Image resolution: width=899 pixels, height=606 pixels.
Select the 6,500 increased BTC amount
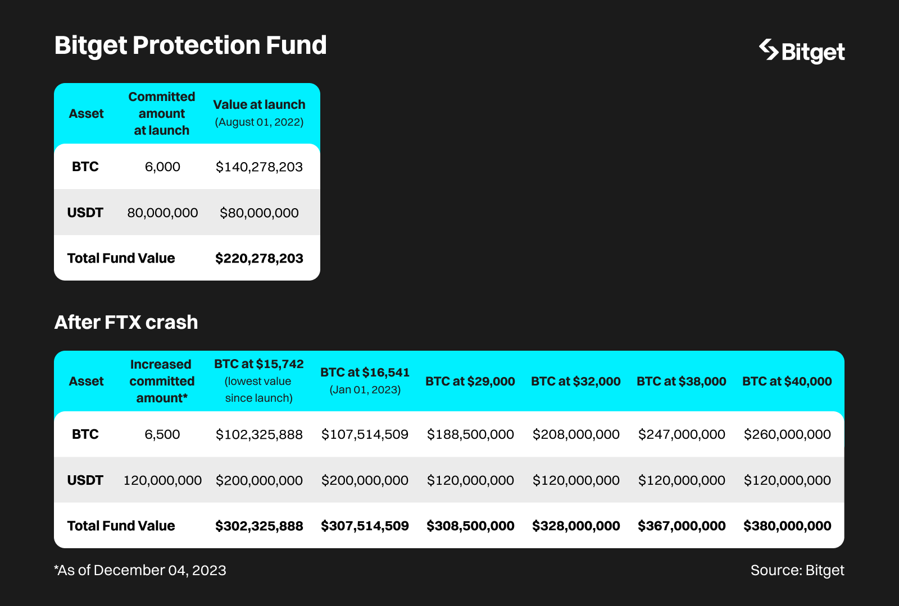[162, 434]
